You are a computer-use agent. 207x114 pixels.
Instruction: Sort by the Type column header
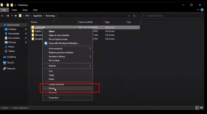click(107, 22)
